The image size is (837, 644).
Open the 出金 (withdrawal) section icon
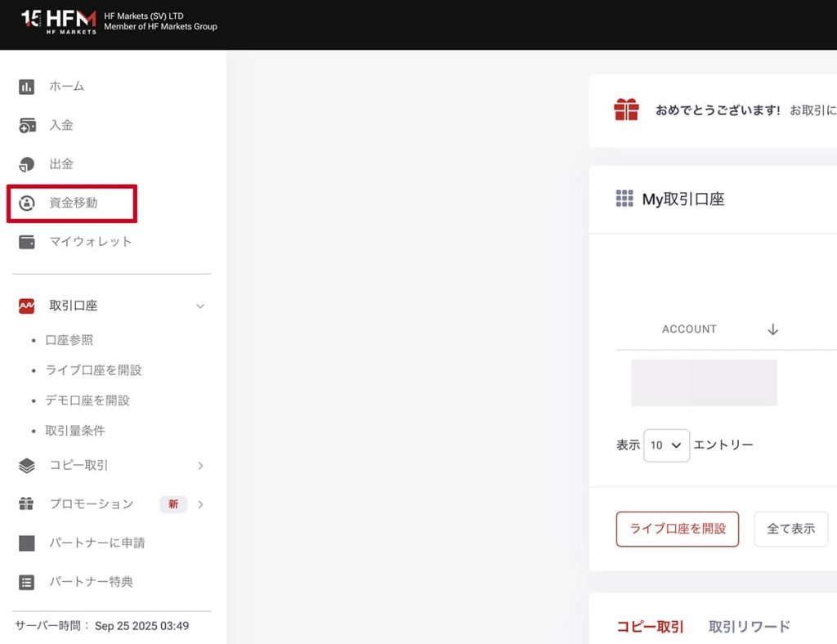pos(28,163)
